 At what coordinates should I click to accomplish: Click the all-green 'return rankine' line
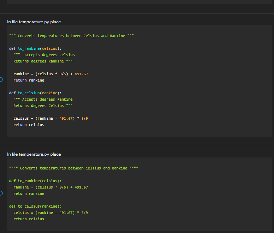pyautogui.click(x=29, y=193)
